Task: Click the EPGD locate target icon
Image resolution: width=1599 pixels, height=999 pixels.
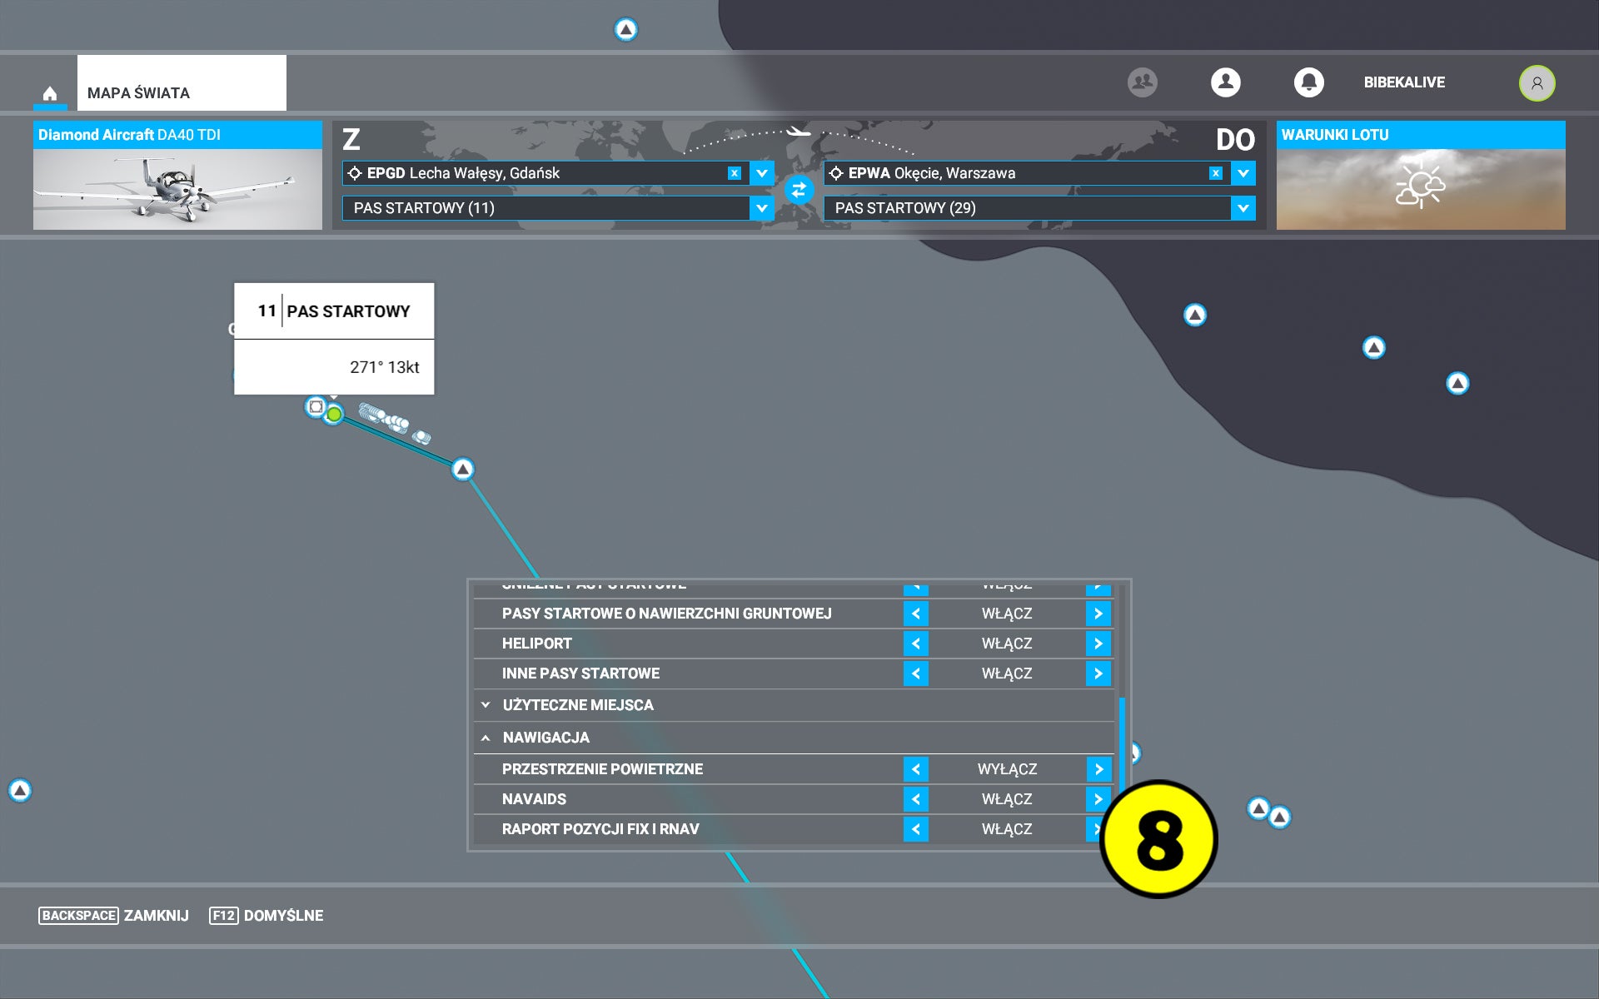Action: 355,173
